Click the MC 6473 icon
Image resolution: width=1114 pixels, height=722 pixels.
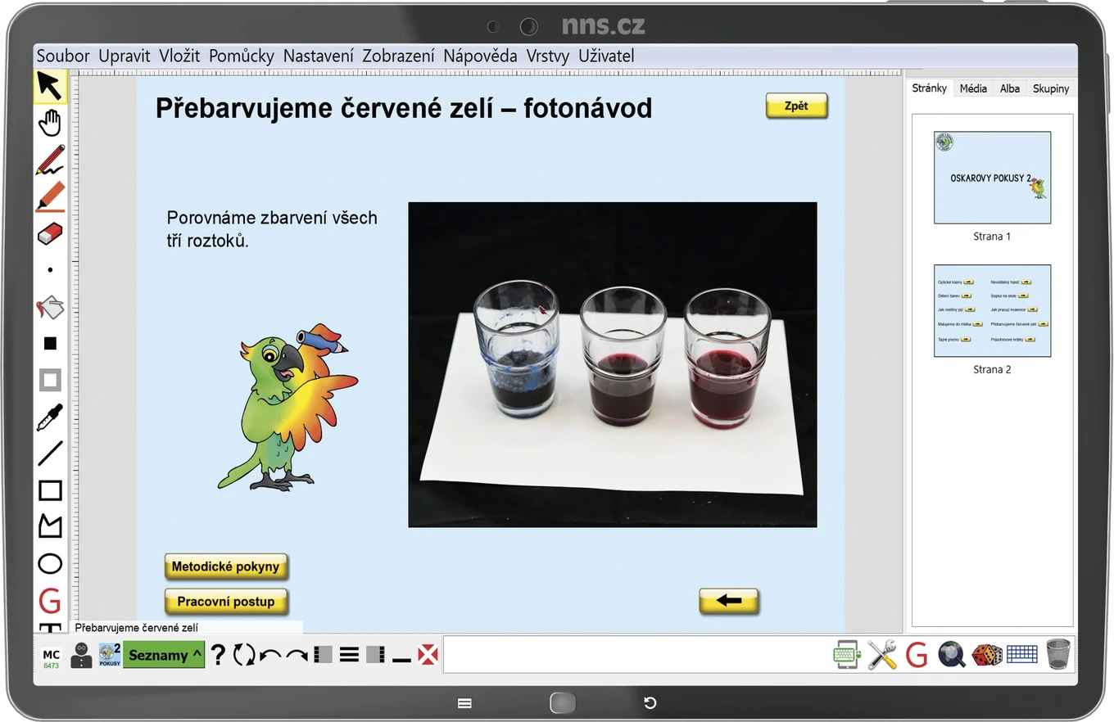pyautogui.click(x=51, y=658)
